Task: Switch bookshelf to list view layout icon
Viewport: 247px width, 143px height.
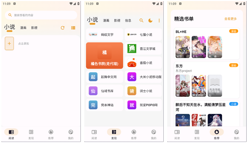Action: tap(73, 28)
